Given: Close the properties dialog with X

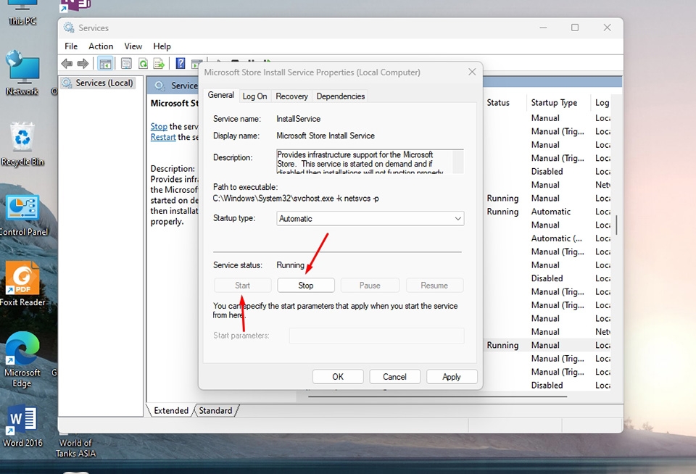Looking at the screenshot, I should click(x=472, y=72).
